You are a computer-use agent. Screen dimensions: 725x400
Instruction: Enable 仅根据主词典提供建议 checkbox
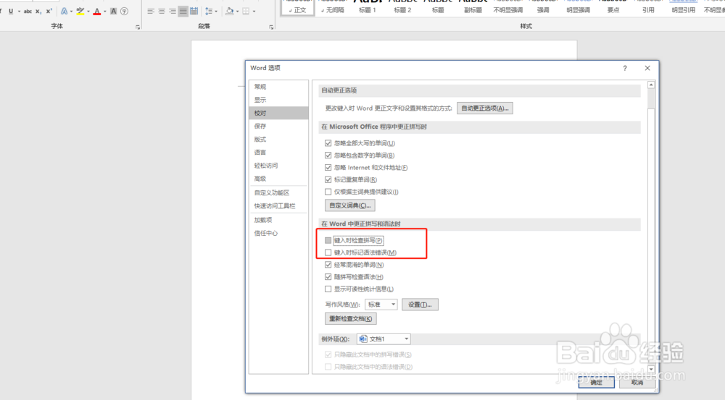328,192
